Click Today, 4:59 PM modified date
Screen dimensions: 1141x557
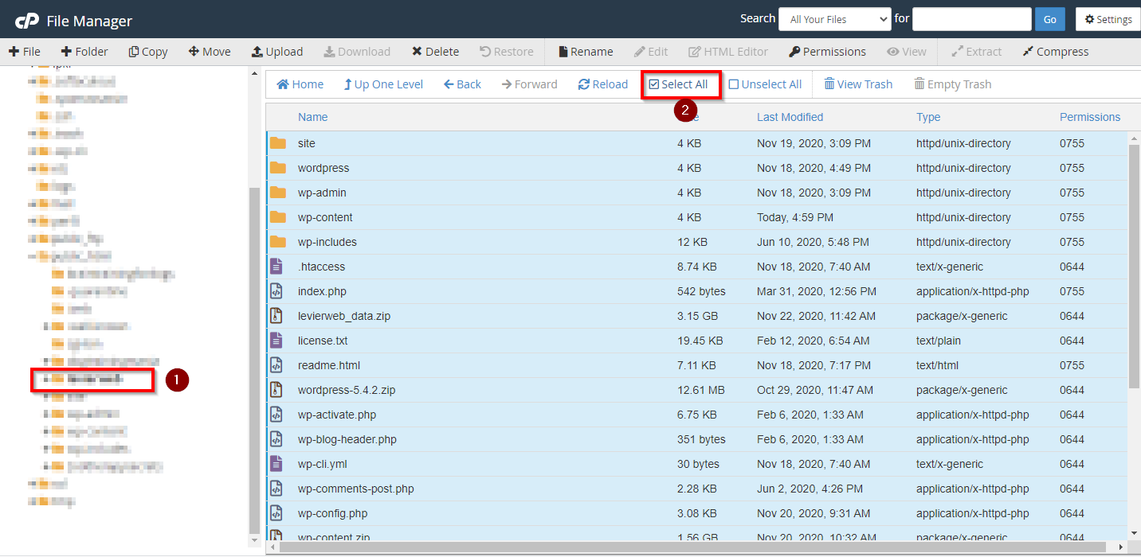(795, 217)
